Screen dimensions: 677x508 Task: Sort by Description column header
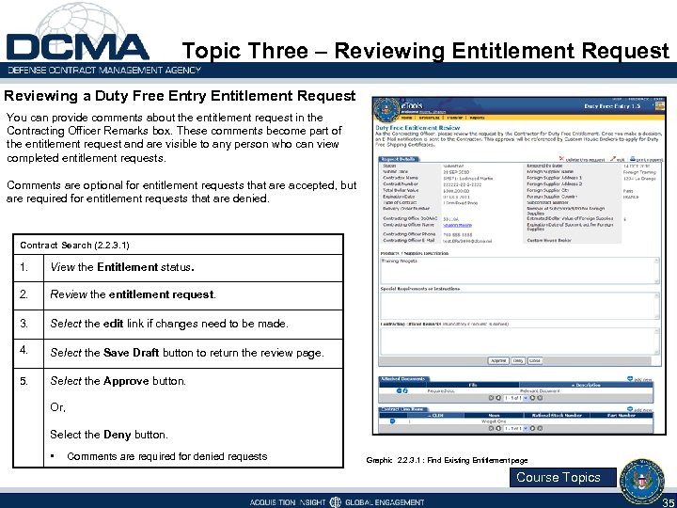click(x=587, y=385)
